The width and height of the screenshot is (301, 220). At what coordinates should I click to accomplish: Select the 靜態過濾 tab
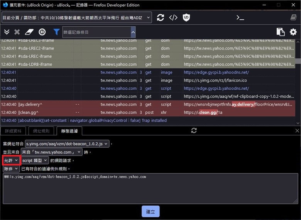(69, 131)
